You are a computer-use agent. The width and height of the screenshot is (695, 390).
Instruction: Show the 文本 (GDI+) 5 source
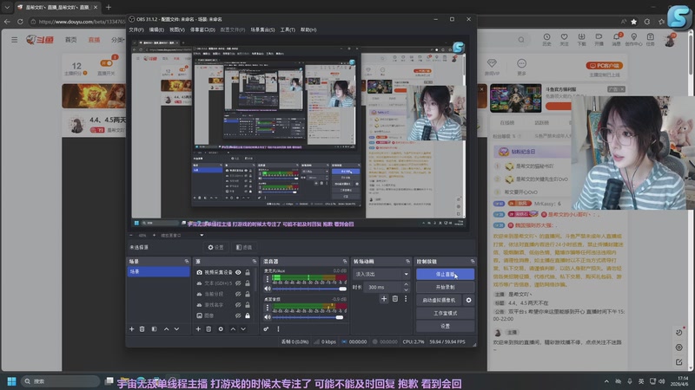[x=238, y=283]
